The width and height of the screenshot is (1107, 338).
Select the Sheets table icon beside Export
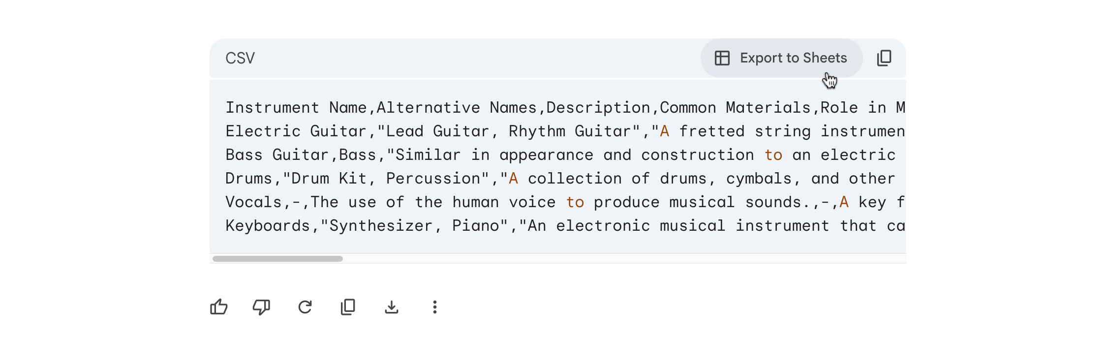[721, 58]
